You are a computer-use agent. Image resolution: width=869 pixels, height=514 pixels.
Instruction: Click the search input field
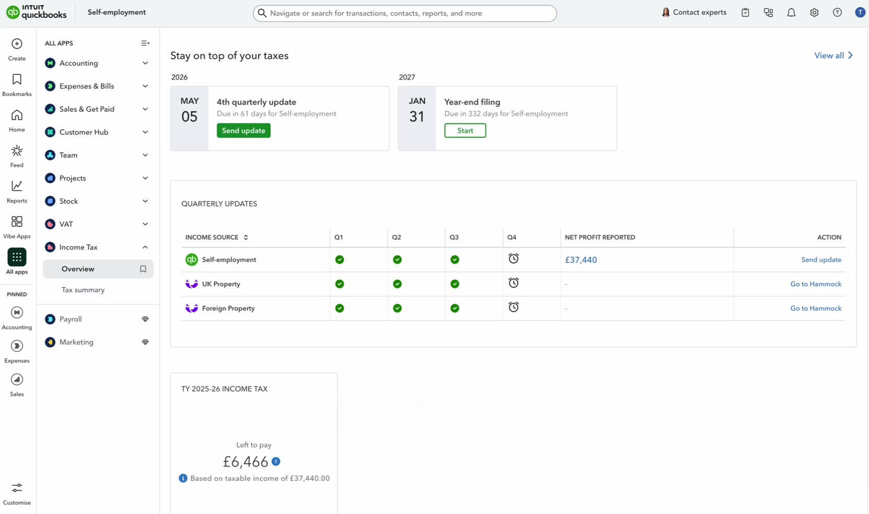[405, 13]
